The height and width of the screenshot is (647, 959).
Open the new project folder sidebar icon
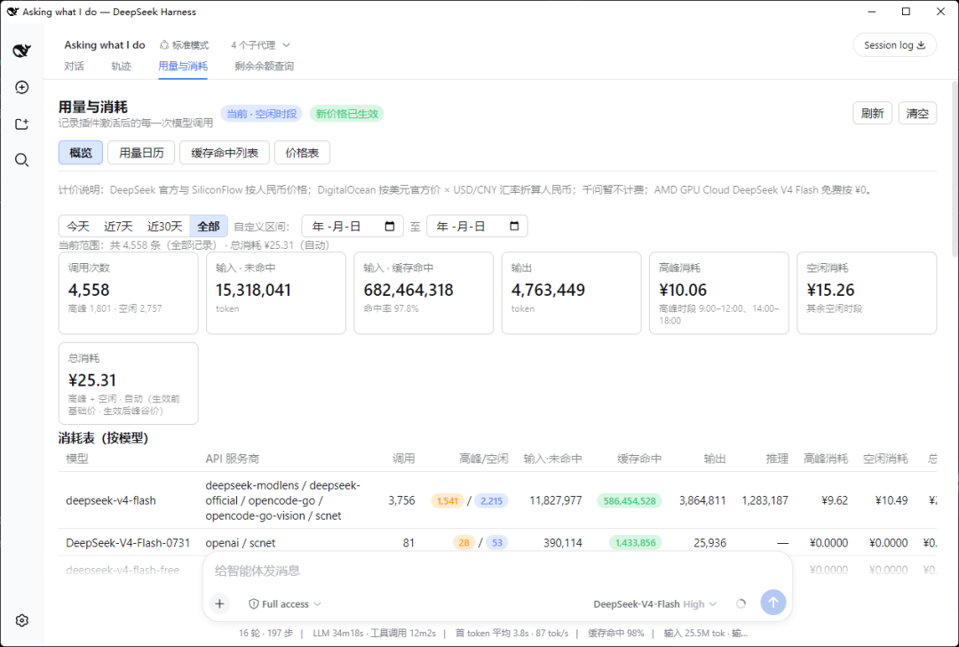[x=21, y=124]
